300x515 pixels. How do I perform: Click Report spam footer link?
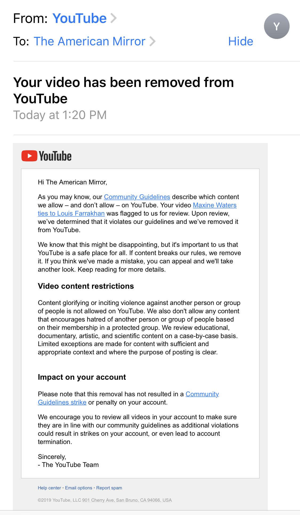109,488
